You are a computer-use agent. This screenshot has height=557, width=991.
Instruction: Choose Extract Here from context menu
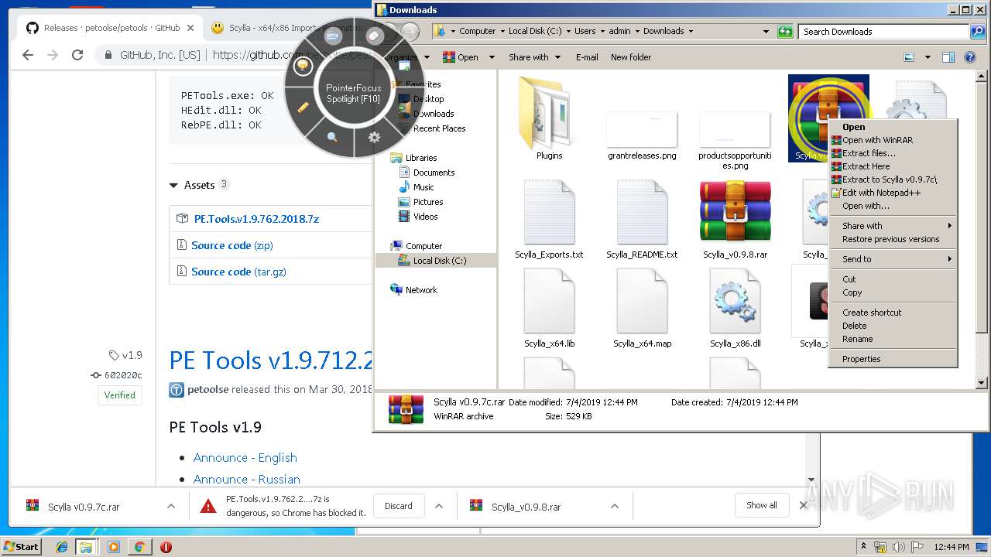tap(892, 166)
